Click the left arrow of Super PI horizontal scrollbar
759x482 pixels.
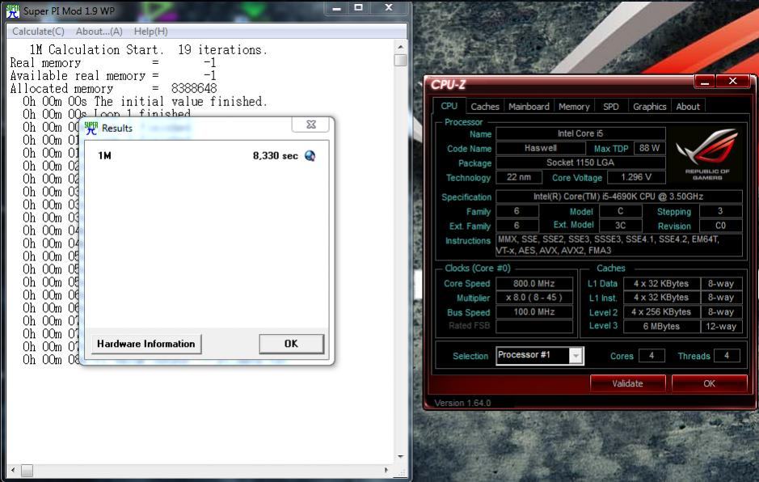13,470
